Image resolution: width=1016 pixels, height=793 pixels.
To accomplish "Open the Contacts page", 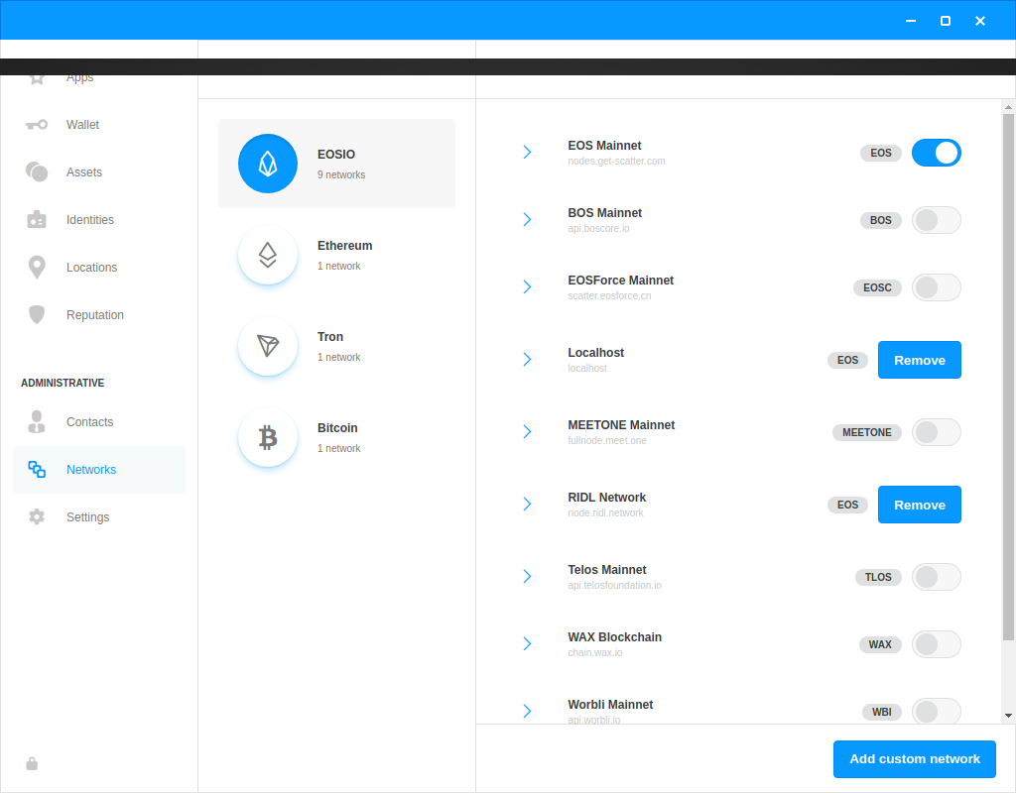I will 99,421.
